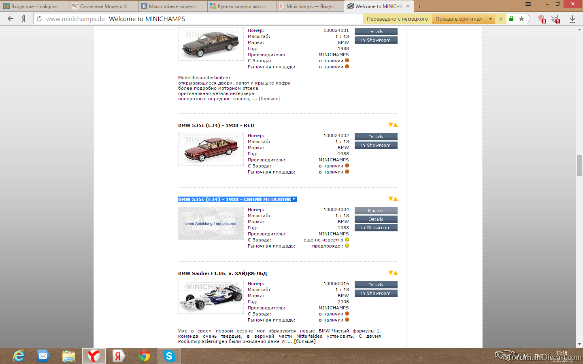Click page vertical scrollbar thumb
The width and height of the screenshot is (583, 364).
(x=579, y=165)
